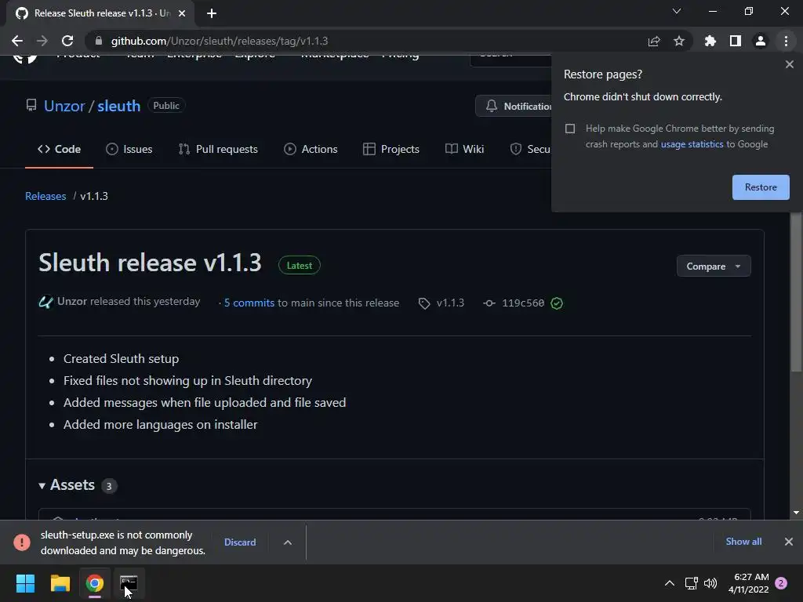Click the volume speaker tray icon
The width and height of the screenshot is (803, 602).
(x=710, y=583)
